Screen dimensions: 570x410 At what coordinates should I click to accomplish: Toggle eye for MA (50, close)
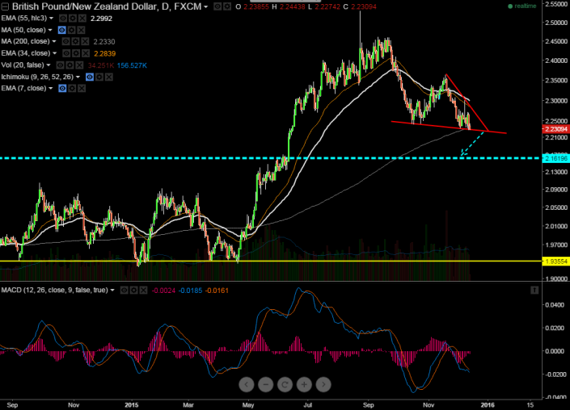tap(62, 30)
